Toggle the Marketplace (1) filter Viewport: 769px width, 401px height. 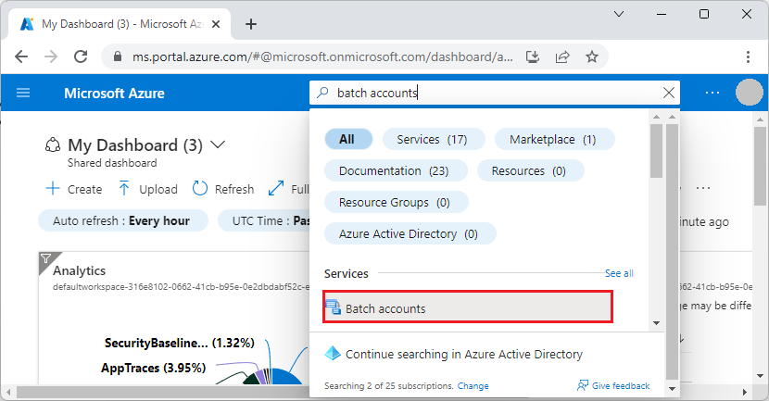tap(555, 139)
